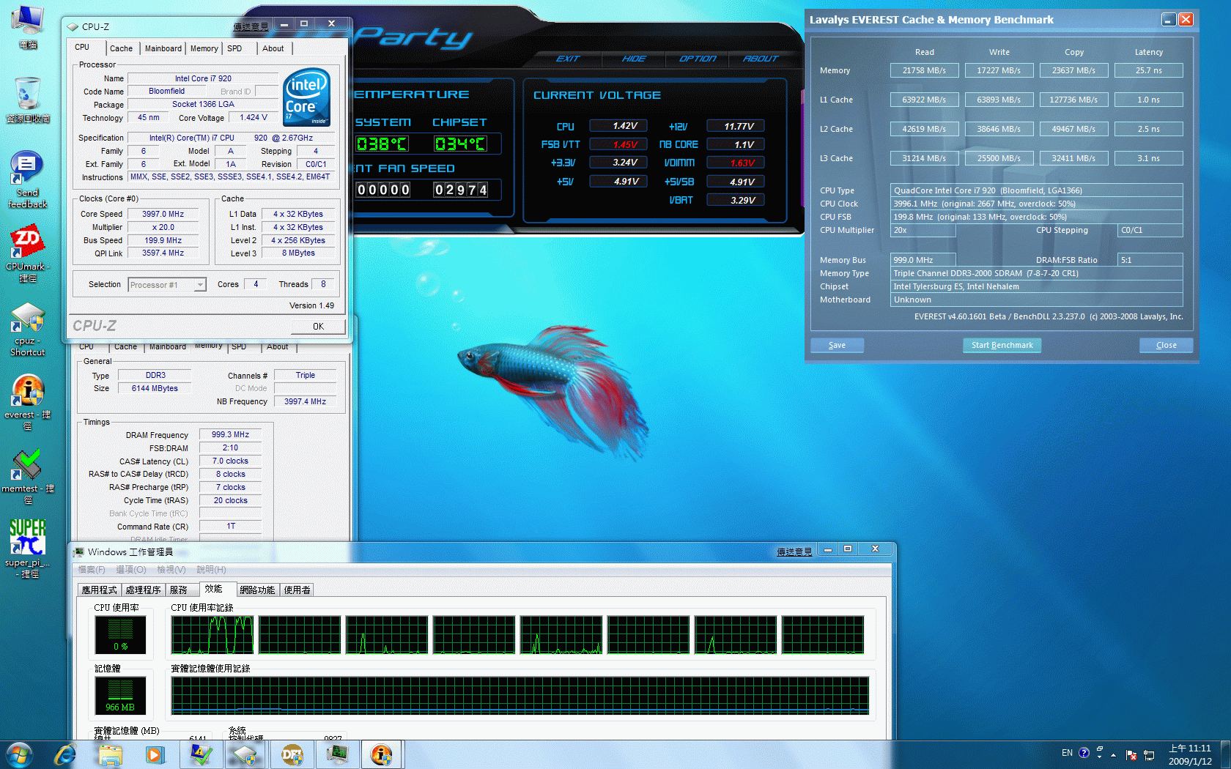Click EXIT in Smart Guardian panel

568,59
